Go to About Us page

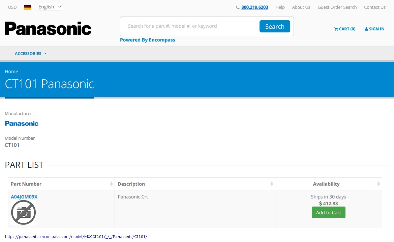pyautogui.click(x=301, y=7)
